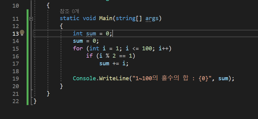Click 'sum = 0;' on line 14
The image size is (258, 119).
point(86,41)
